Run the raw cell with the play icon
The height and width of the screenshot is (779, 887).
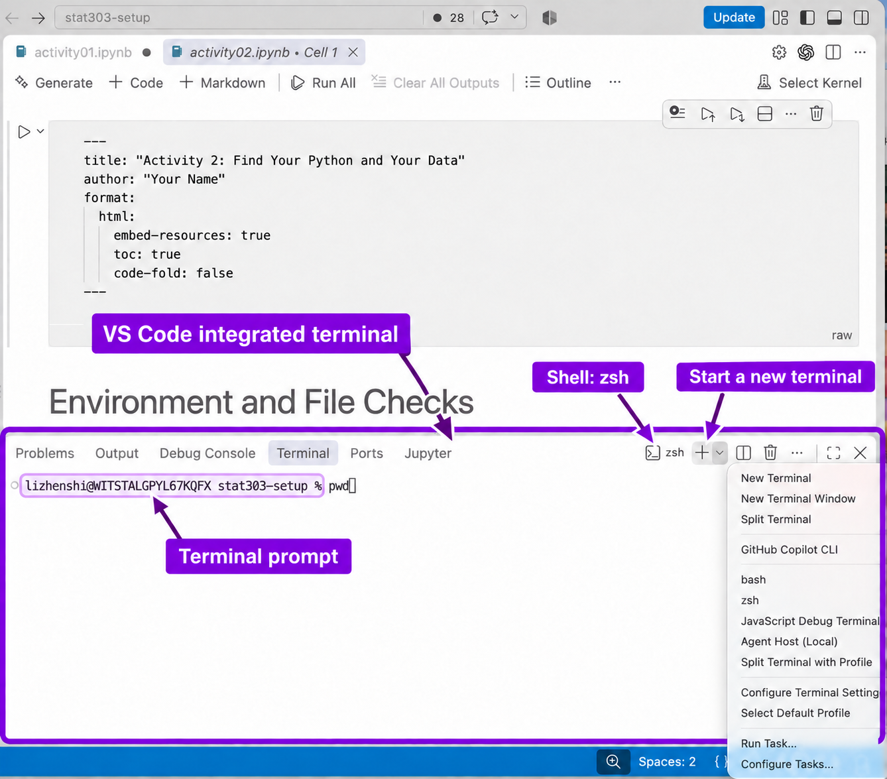tap(24, 132)
